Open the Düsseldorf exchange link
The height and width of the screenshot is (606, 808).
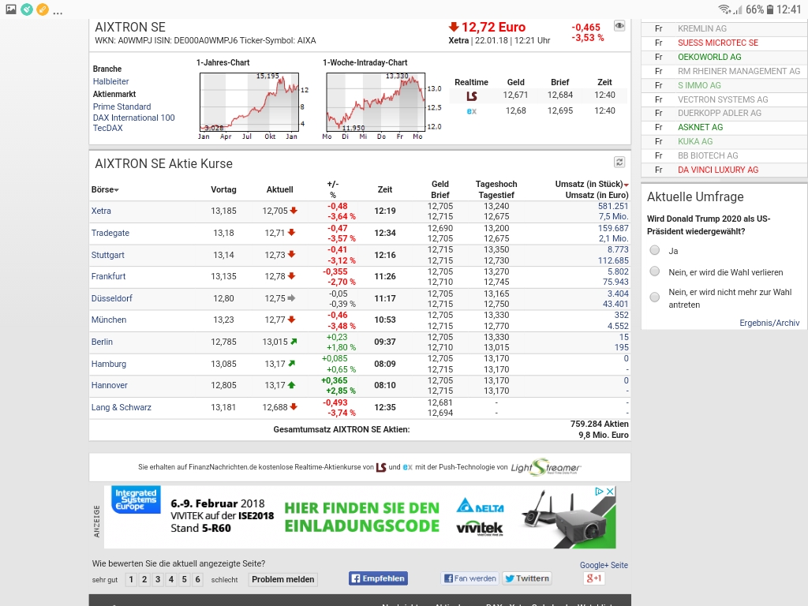112,298
